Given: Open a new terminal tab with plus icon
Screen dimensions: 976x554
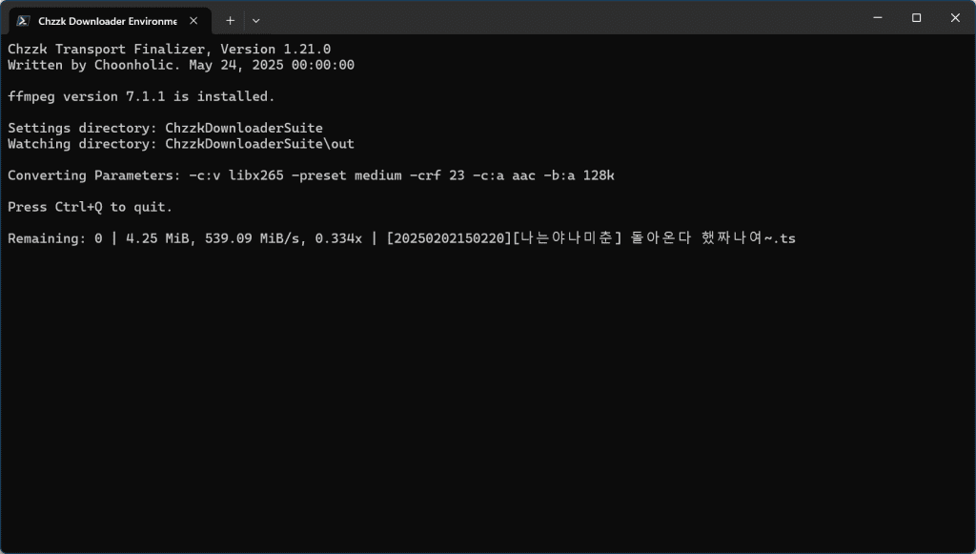Looking at the screenshot, I should coord(230,21).
